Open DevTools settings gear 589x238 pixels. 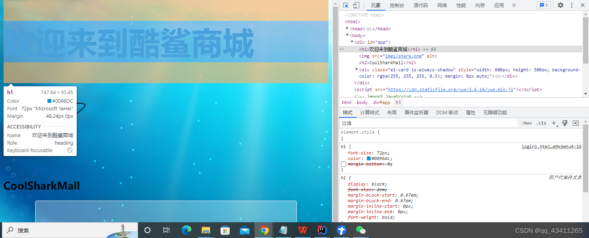(x=561, y=5)
